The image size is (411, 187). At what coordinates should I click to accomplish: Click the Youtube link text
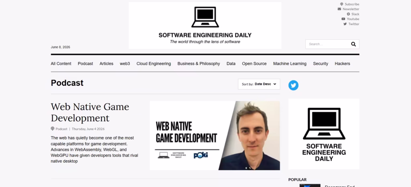coord(353,19)
